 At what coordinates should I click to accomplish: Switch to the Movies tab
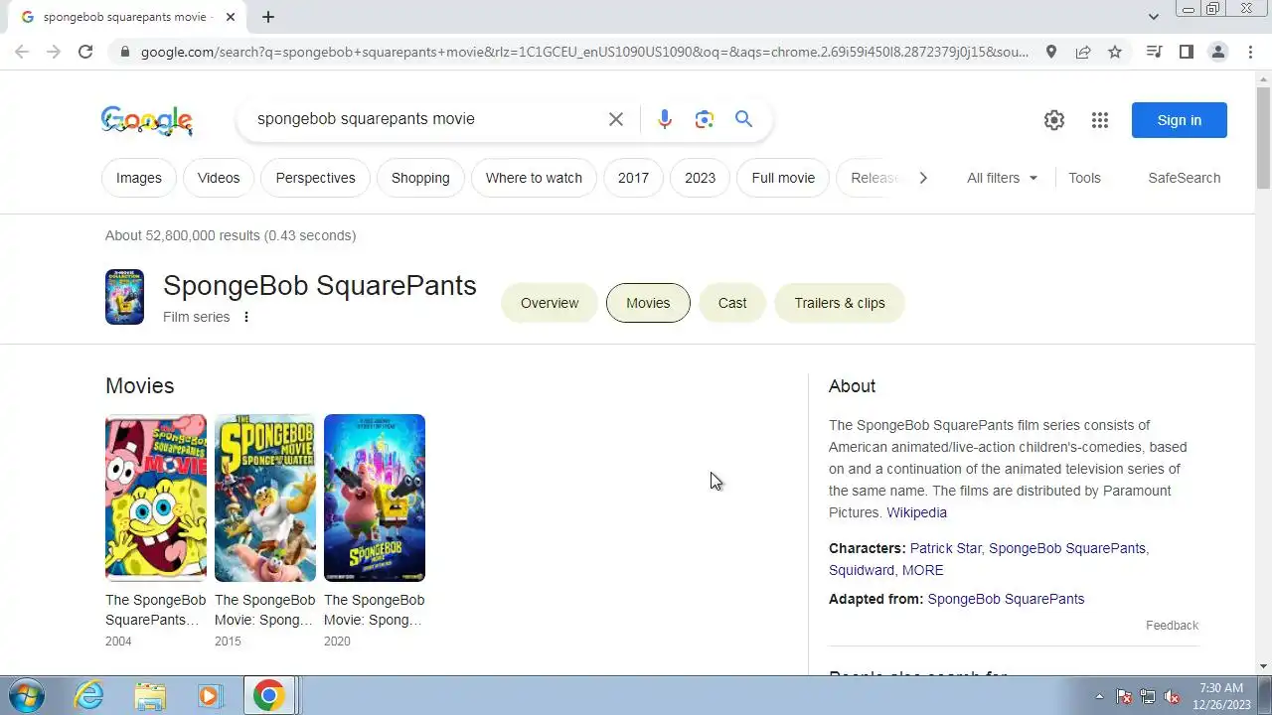pos(648,303)
